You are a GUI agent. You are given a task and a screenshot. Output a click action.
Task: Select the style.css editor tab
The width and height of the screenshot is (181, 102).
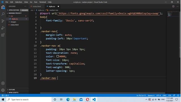(52, 6)
